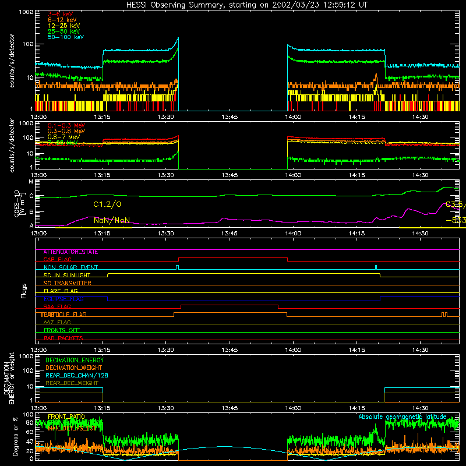
Task: Click the NON_SOLAR_EVENT pulse near 14:20
Action: (376, 267)
